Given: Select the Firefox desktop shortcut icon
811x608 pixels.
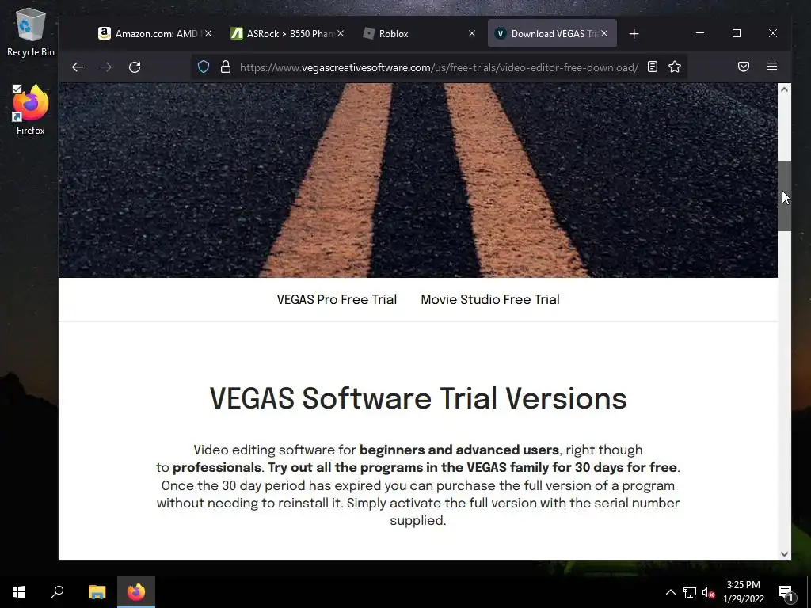Looking at the screenshot, I should click(31, 109).
